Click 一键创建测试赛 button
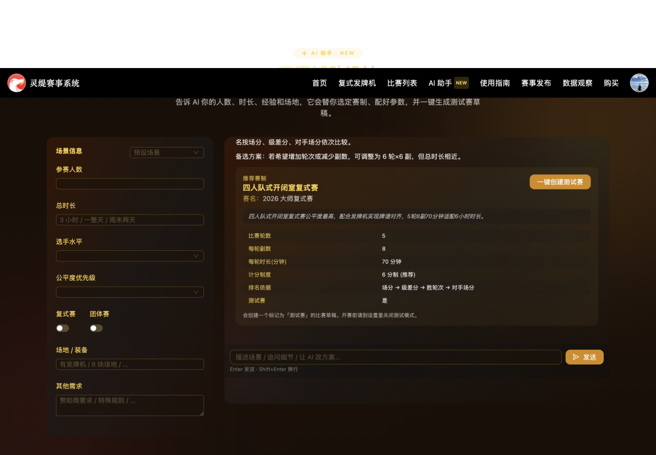Screen dimensions: 656x455 click(x=560, y=182)
